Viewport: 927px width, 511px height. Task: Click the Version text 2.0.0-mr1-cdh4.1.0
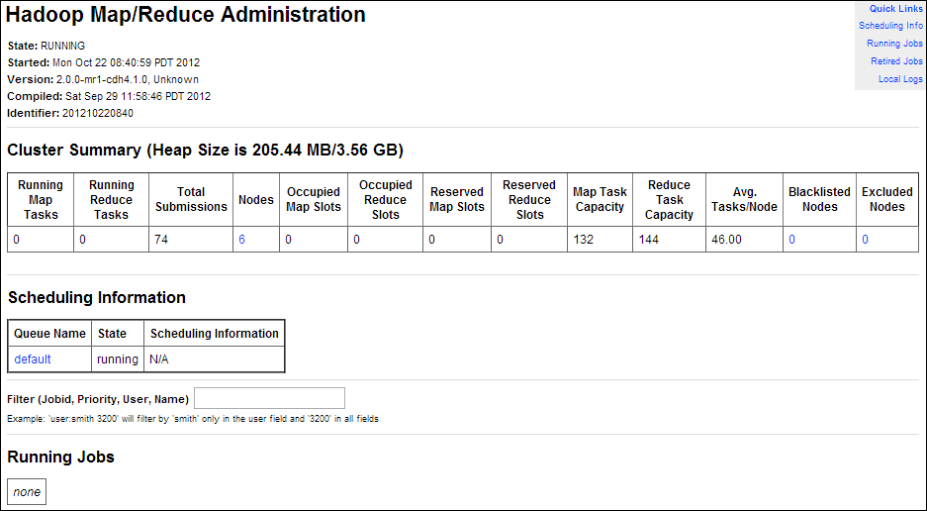pos(102,79)
